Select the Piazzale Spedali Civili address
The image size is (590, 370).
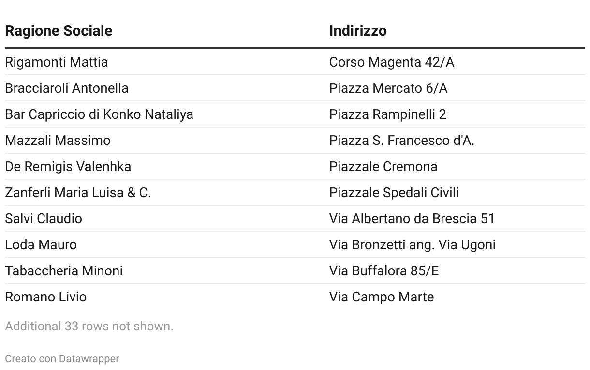click(394, 193)
